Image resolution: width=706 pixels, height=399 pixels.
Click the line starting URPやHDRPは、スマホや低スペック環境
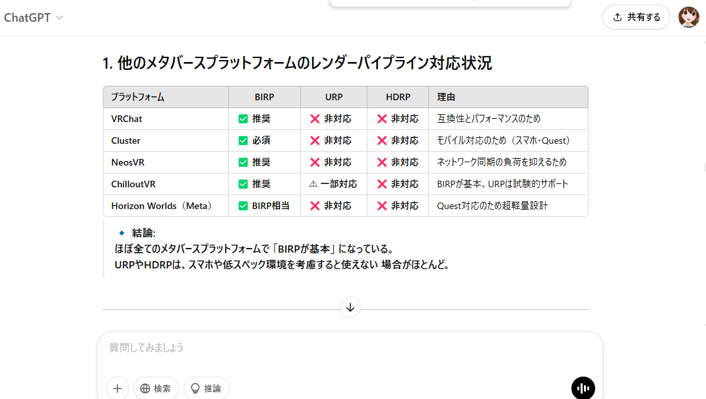(283, 265)
